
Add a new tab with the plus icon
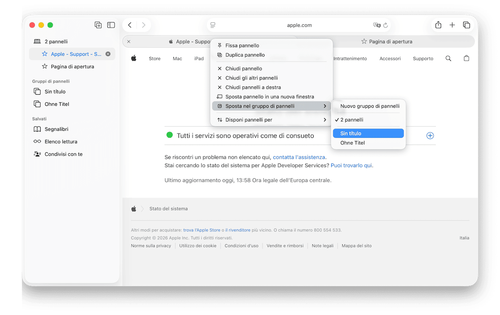452,25
